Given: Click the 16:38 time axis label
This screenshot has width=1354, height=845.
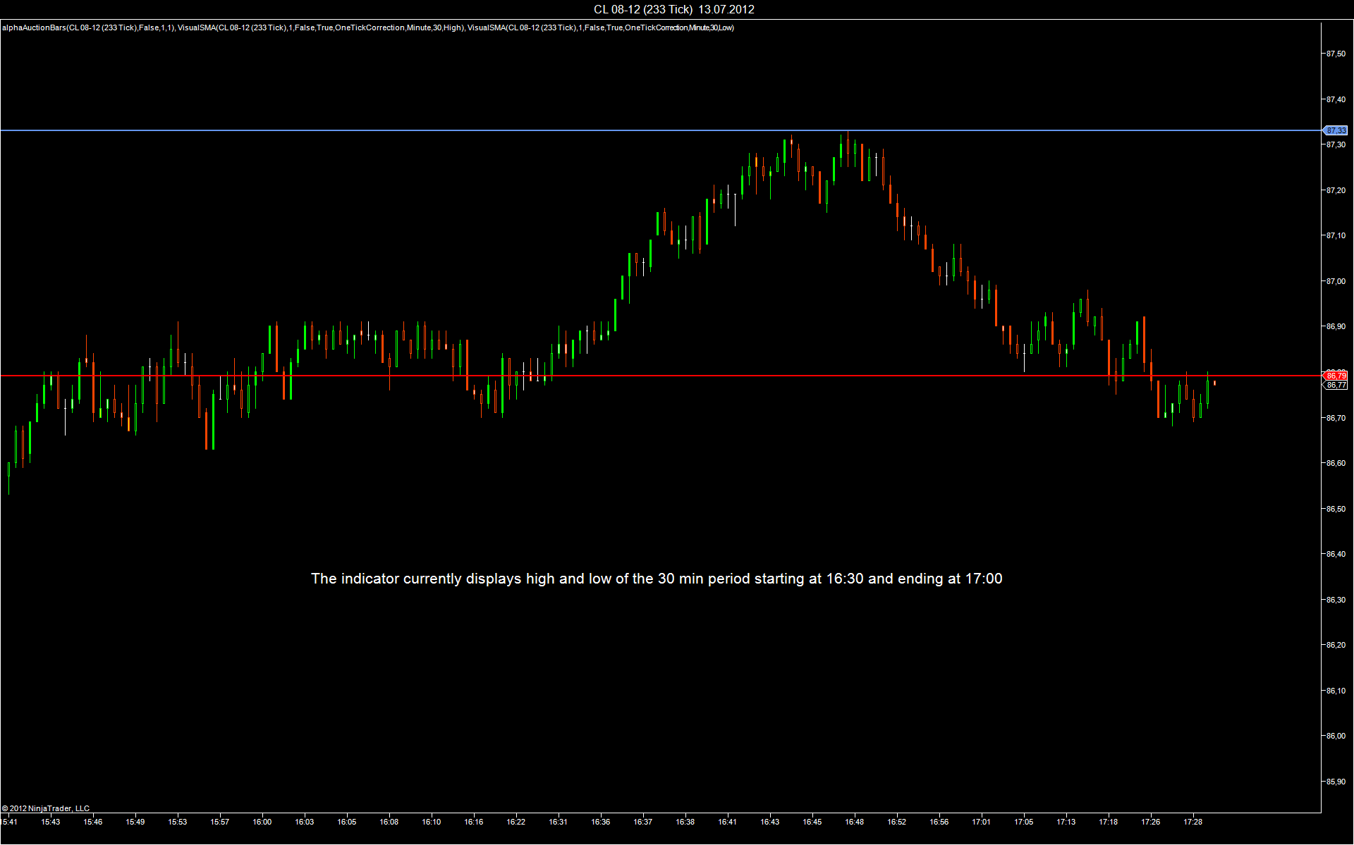Looking at the screenshot, I should (685, 822).
